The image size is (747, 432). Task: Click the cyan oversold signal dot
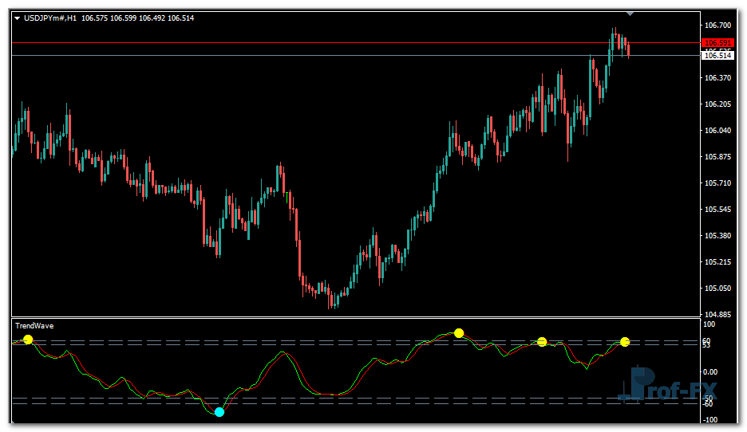tap(219, 412)
